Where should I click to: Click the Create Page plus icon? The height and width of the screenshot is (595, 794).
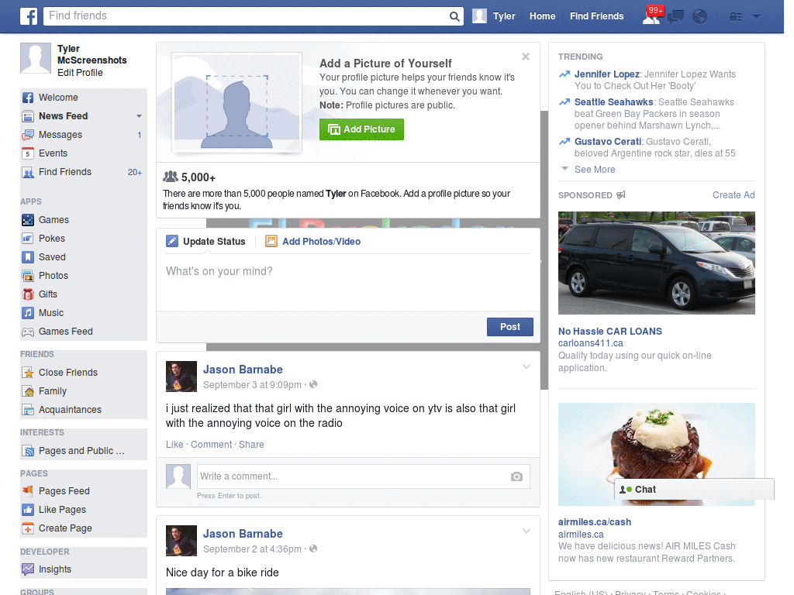point(28,528)
